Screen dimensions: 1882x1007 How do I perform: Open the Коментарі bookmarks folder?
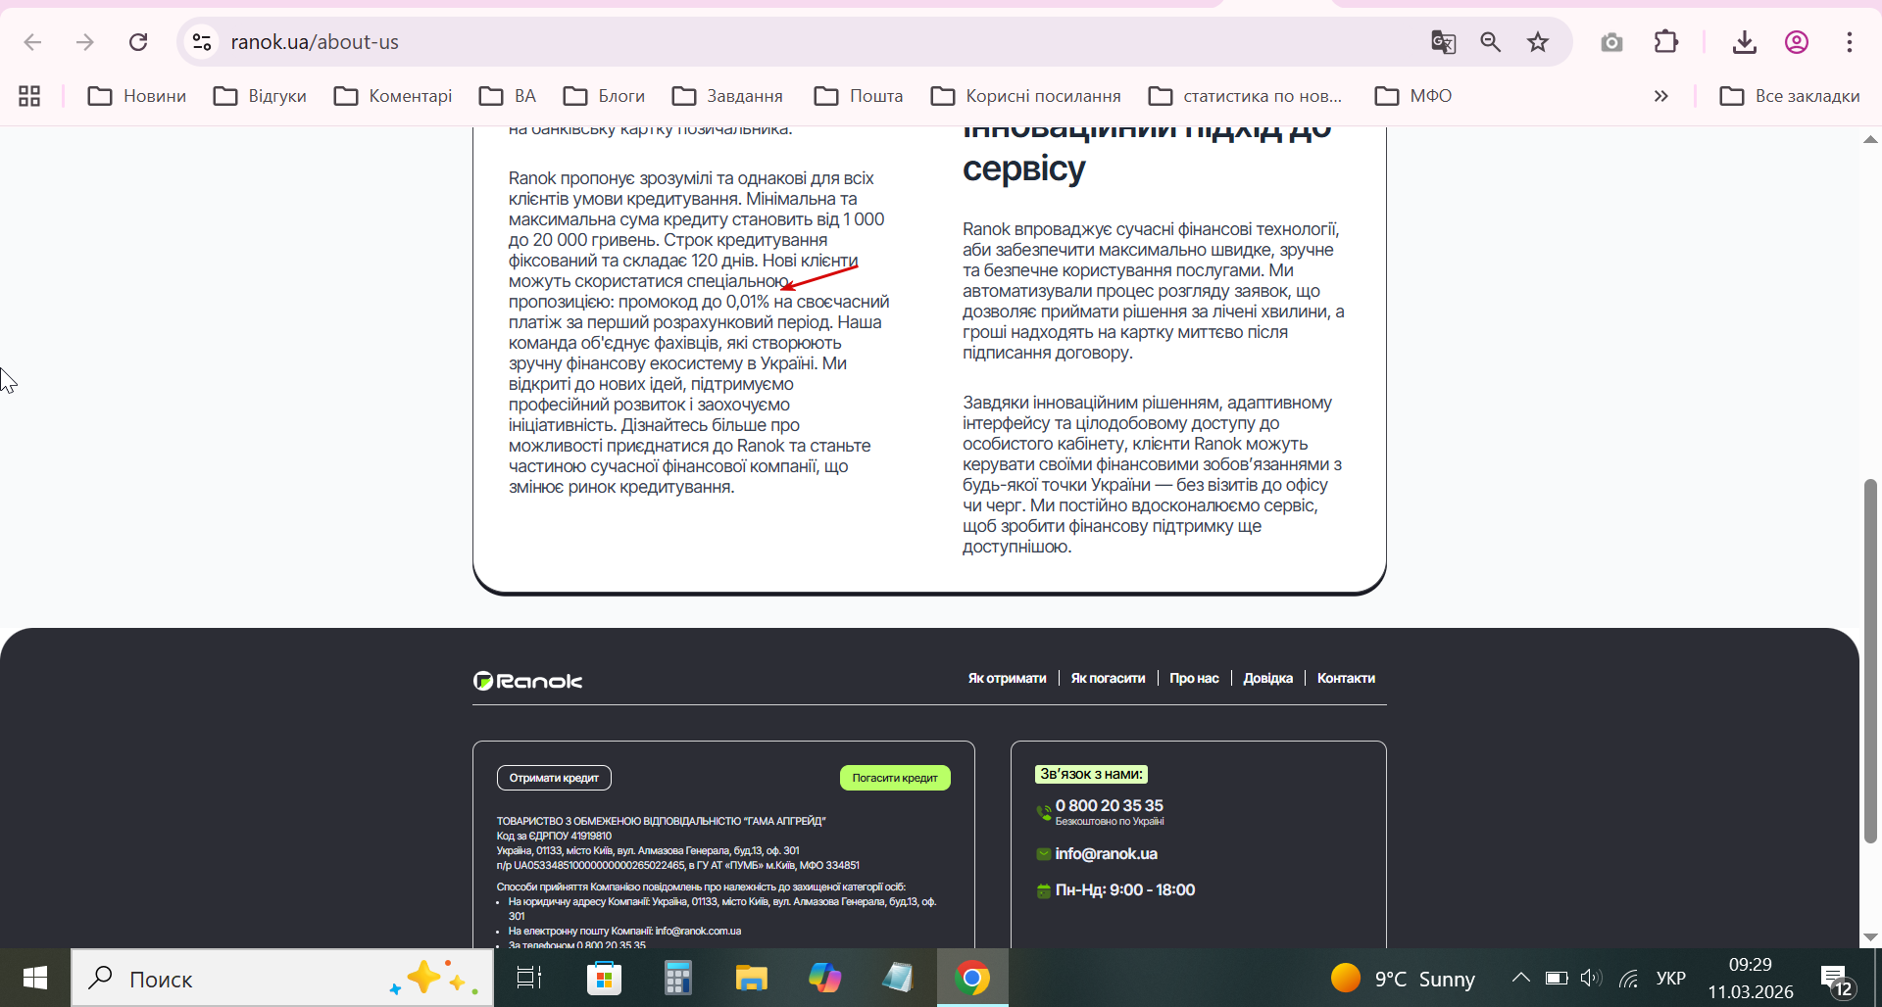click(393, 96)
